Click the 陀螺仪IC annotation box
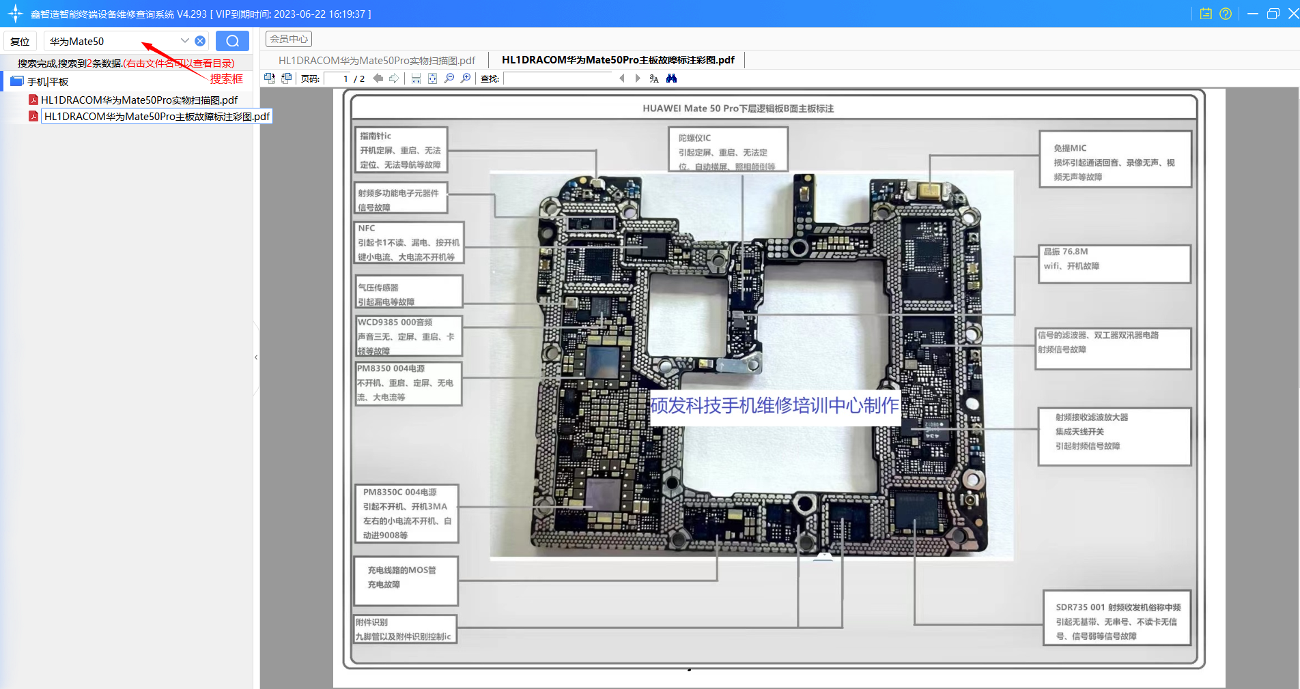 (728, 149)
